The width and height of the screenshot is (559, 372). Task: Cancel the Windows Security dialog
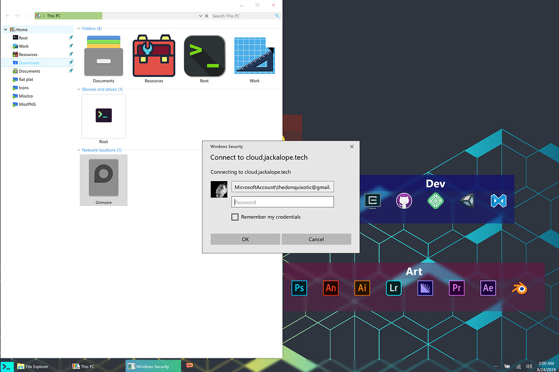click(316, 239)
